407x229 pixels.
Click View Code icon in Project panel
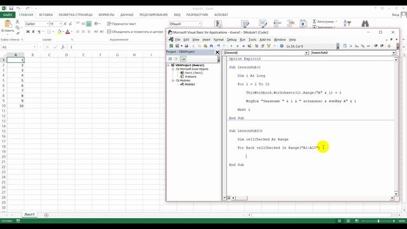point(170,59)
